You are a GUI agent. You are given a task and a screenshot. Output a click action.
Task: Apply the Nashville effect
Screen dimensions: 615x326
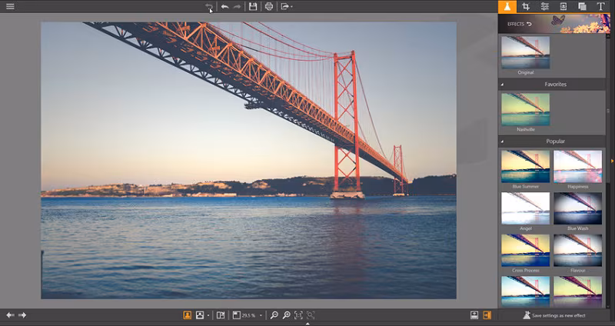pyautogui.click(x=525, y=109)
